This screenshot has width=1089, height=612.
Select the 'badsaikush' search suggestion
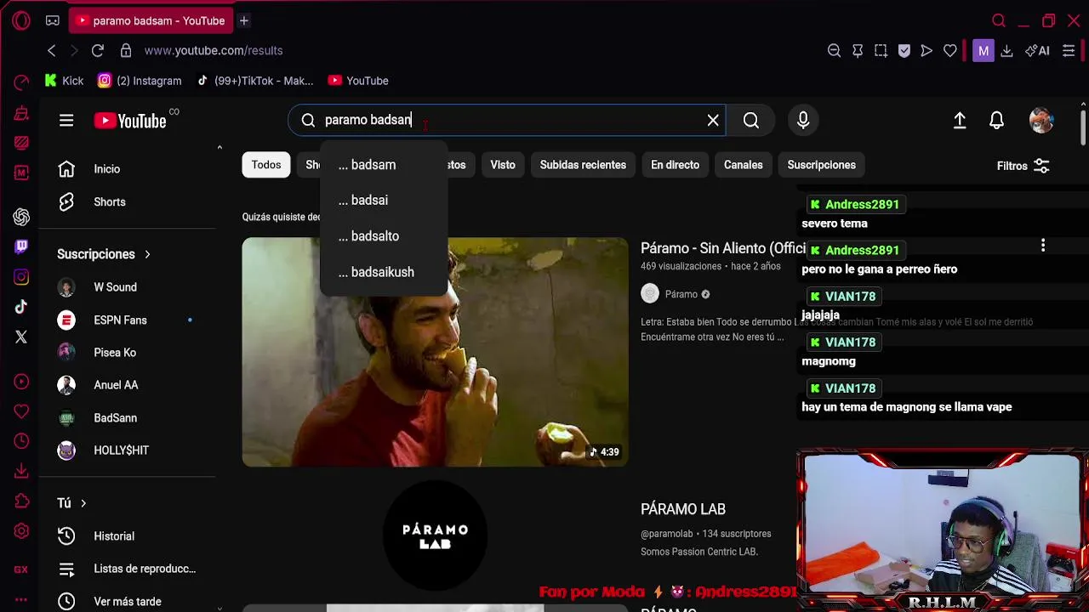click(x=384, y=272)
